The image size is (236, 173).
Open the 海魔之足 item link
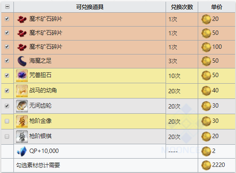tap(40, 61)
